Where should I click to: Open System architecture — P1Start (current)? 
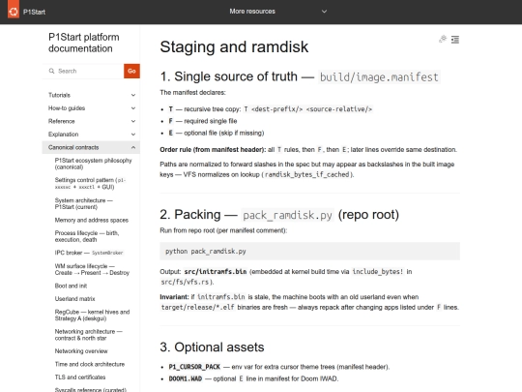(x=83, y=203)
